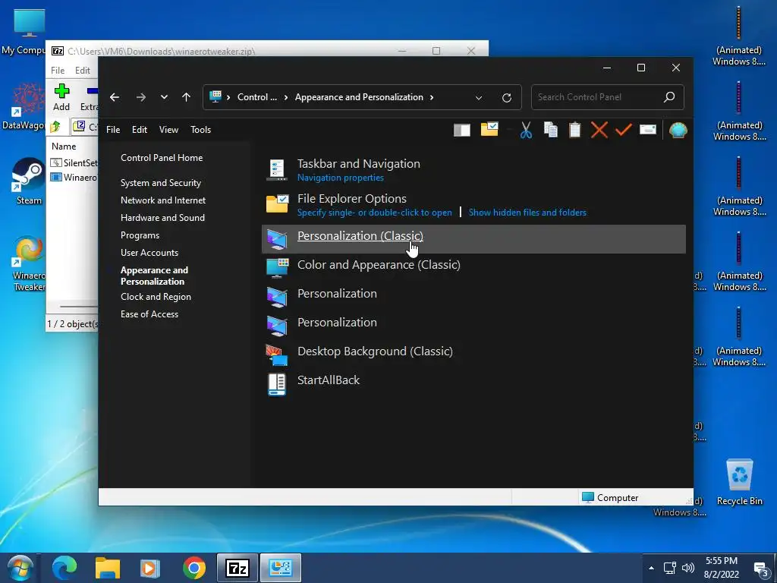Image resolution: width=777 pixels, height=583 pixels.
Task: Click the Cut scissors toolbar icon
Action: (527, 130)
